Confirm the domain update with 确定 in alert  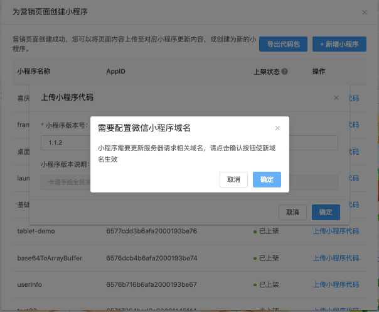(x=267, y=179)
